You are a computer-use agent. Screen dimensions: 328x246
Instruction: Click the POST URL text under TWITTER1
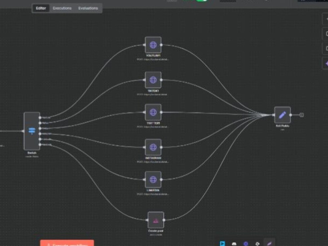153,127
